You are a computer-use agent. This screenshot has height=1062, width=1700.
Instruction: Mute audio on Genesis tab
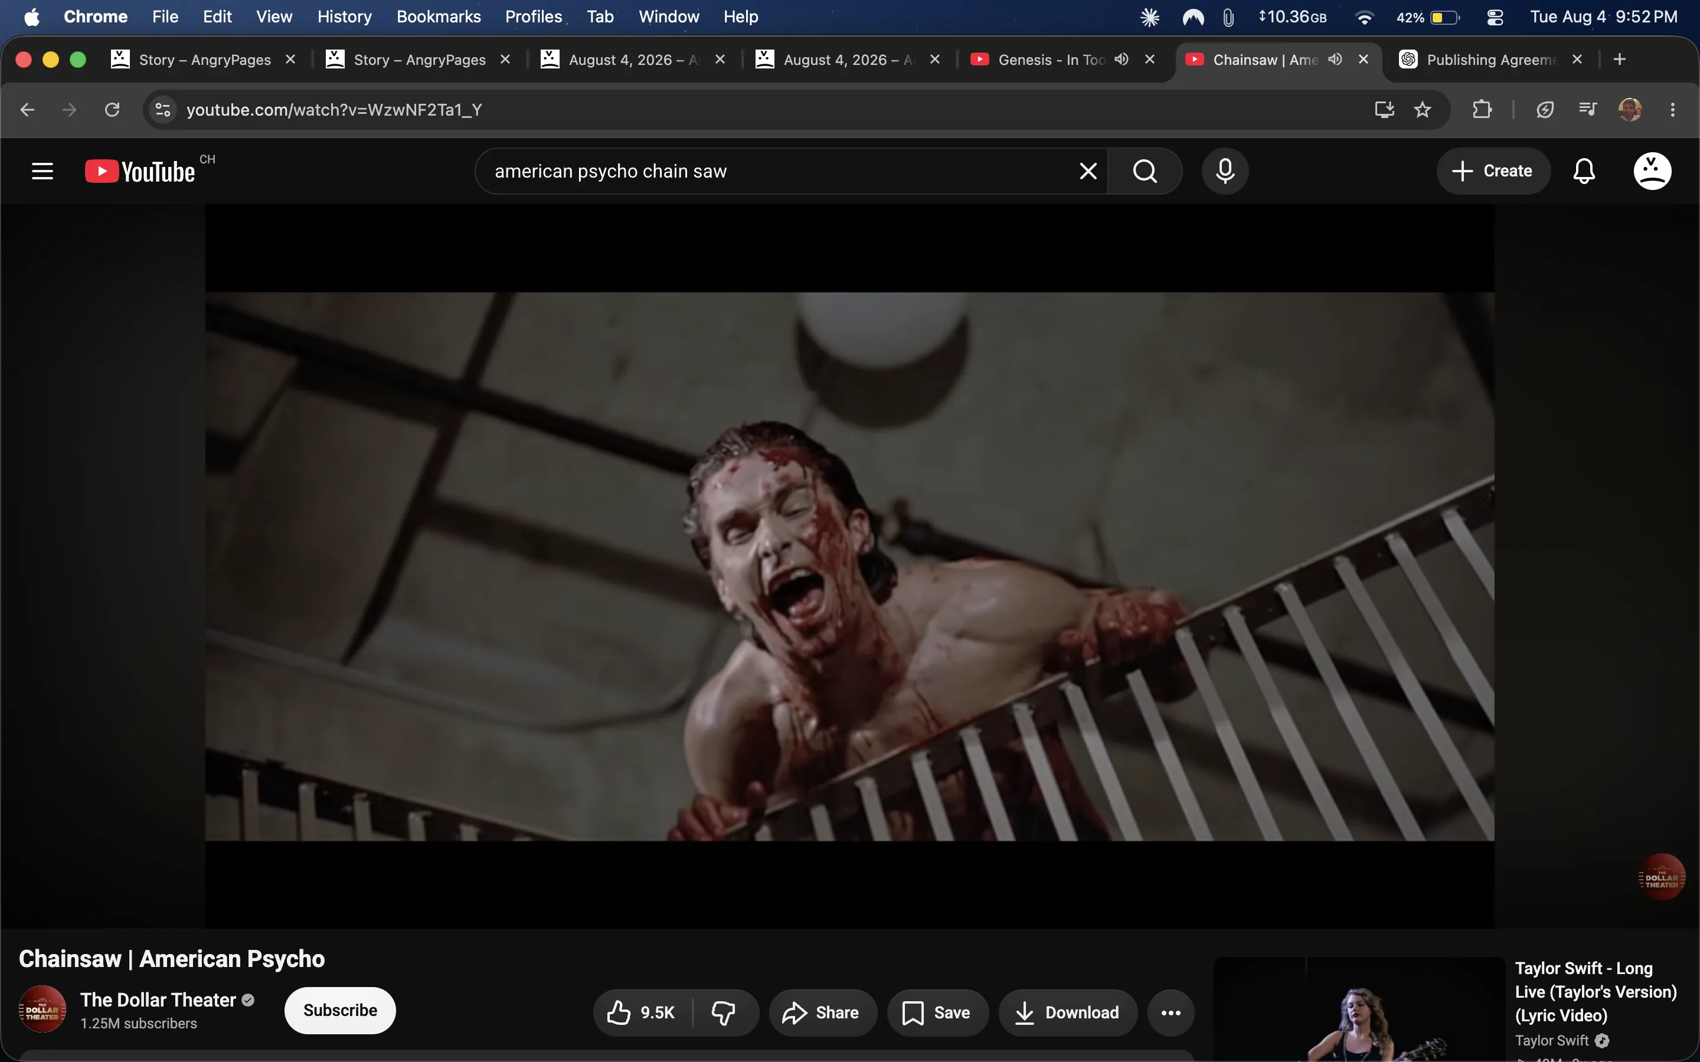[x=1122, y=60]
